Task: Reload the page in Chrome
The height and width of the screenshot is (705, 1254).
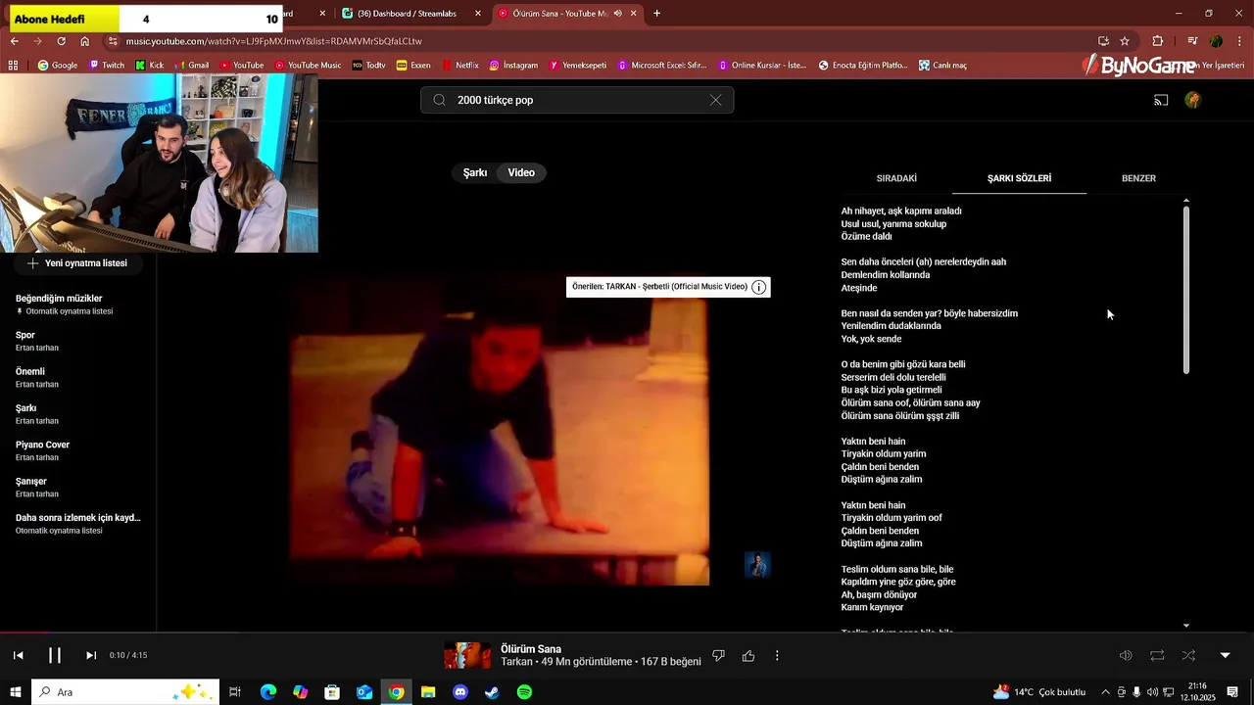Action: coord(61,41)
